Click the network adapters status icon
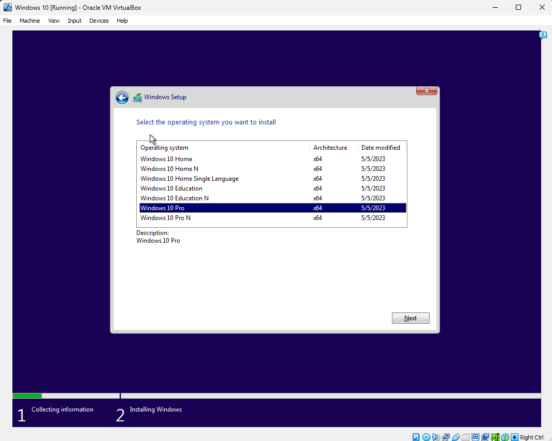Image resolution: width=552 pixels, height=441 pixels. pyautogui.click(x=446, y=437)
